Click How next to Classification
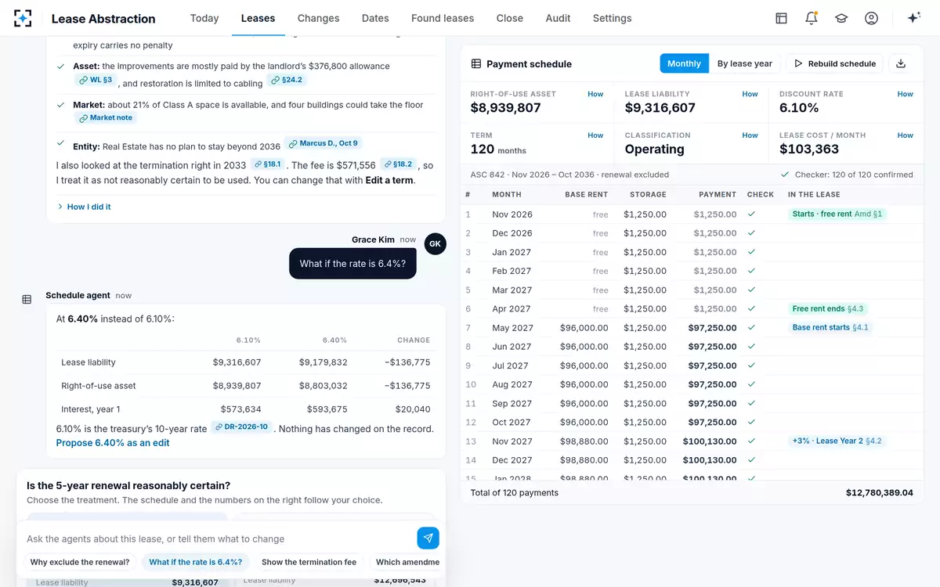This screenshot has width=940, height=587. (750, 135)
